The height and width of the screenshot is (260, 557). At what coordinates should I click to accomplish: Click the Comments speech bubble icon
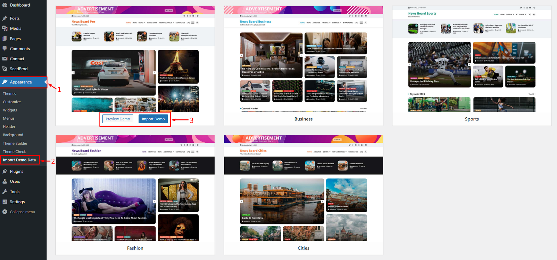point(5,49)
